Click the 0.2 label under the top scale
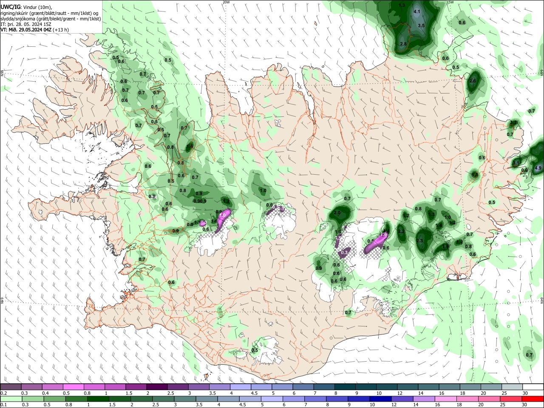This screenshot has width=544, height=408. (x=3, y=393)
